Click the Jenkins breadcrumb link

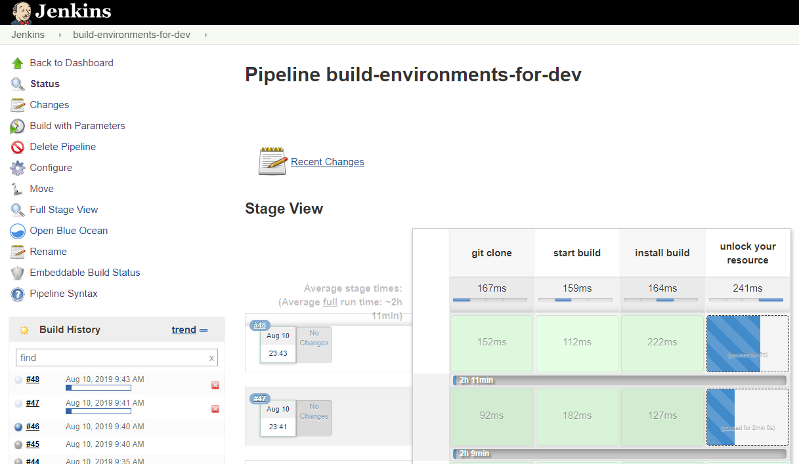pos(28,35)
